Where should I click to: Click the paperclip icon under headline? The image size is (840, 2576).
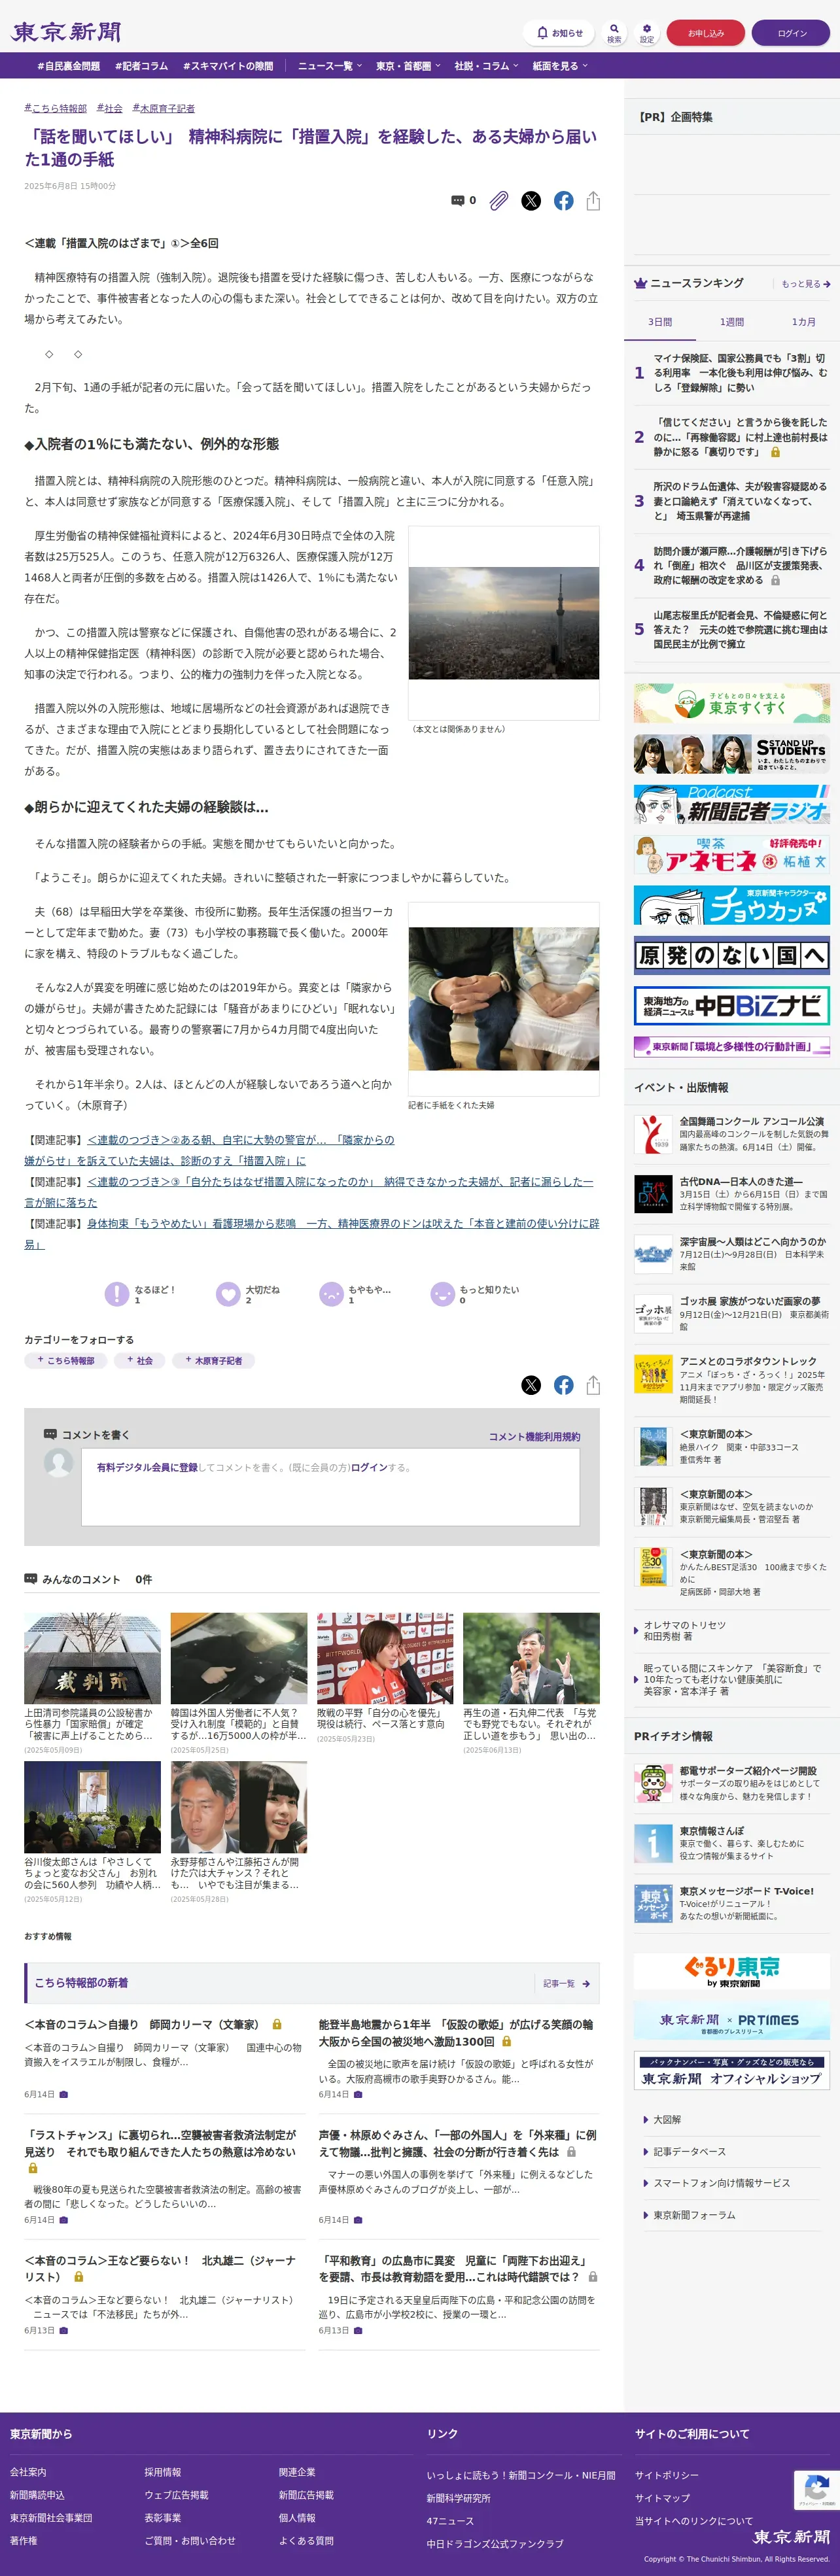(x=499, y=201)
